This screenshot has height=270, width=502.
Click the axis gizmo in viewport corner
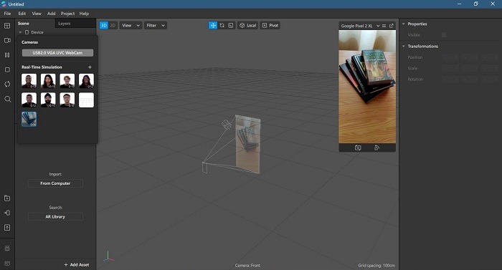point(108,257)
